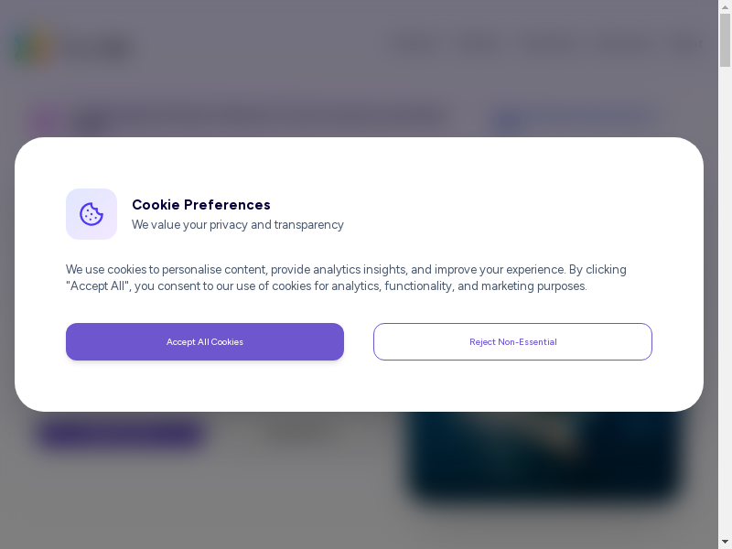Click the blurred purple button behind the dialog

click(121, 434)
